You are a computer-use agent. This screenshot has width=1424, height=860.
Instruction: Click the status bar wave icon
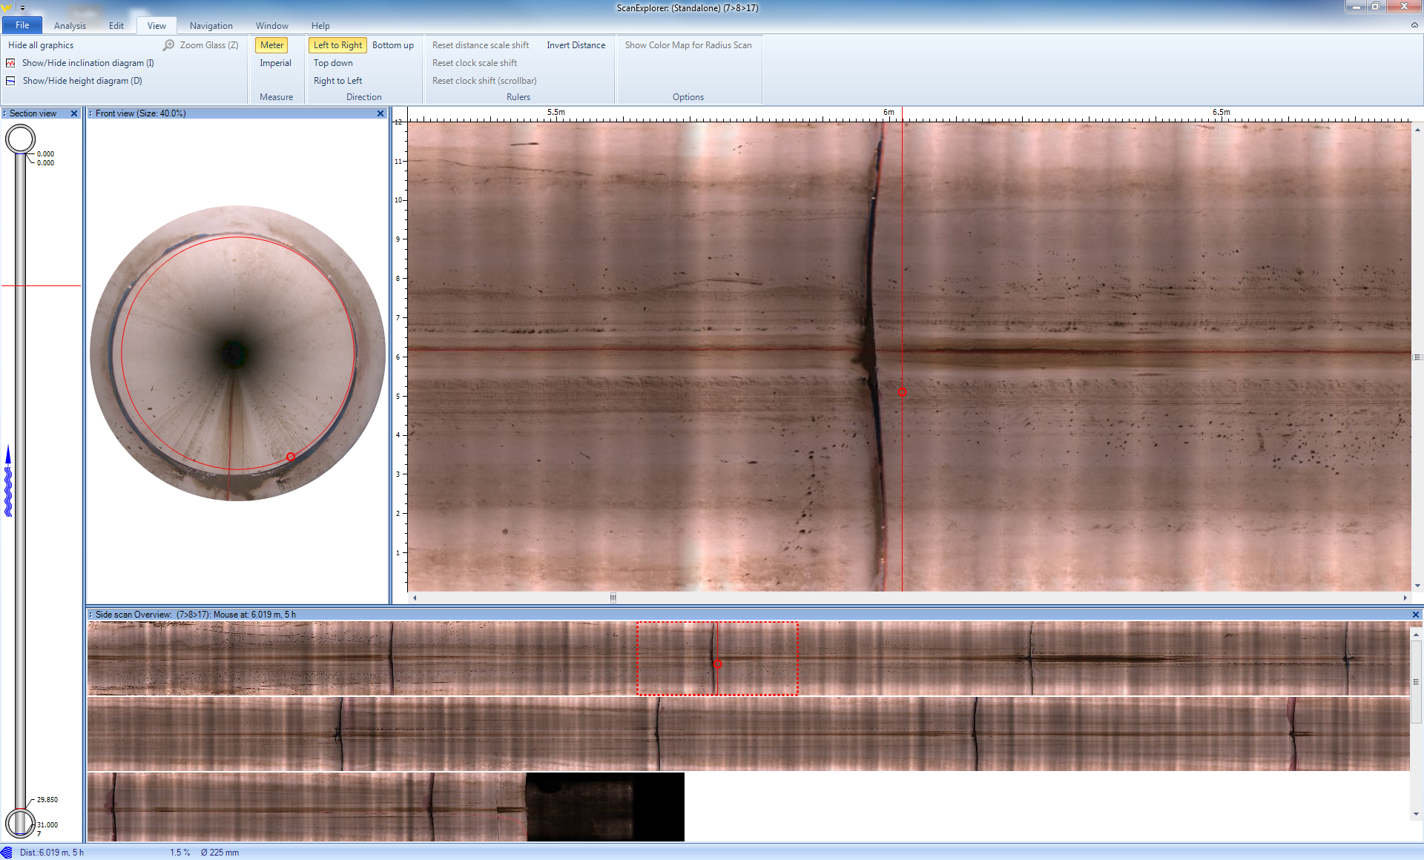click(x=7, y=853)
